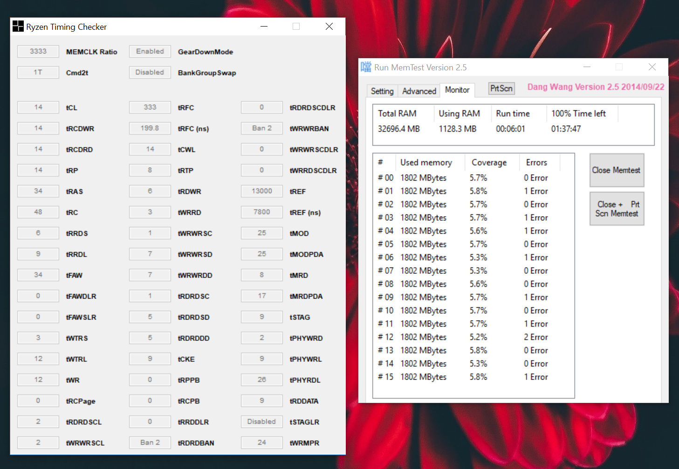This screenshot has height=469, width=679.
Task: Minimize the Run MemTest window
Action: coord(587,67)
